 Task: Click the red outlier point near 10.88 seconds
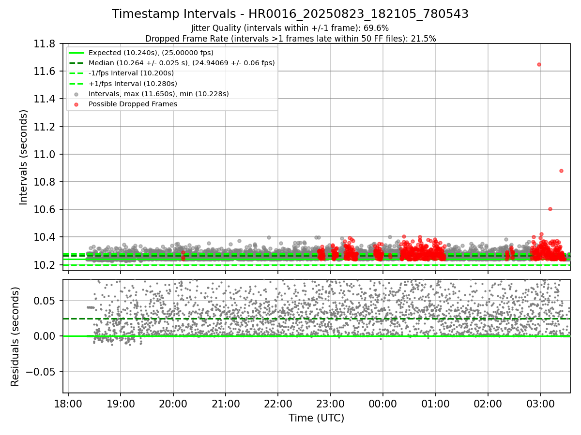click(561, 171)
